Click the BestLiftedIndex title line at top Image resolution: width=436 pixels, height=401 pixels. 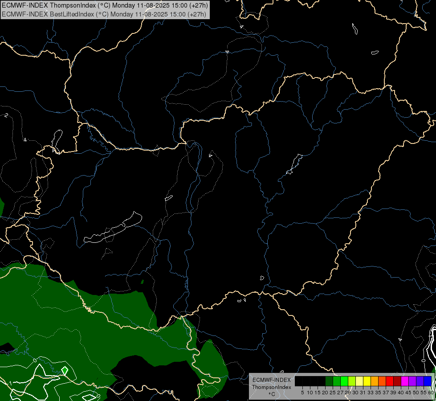coord(104,14)
